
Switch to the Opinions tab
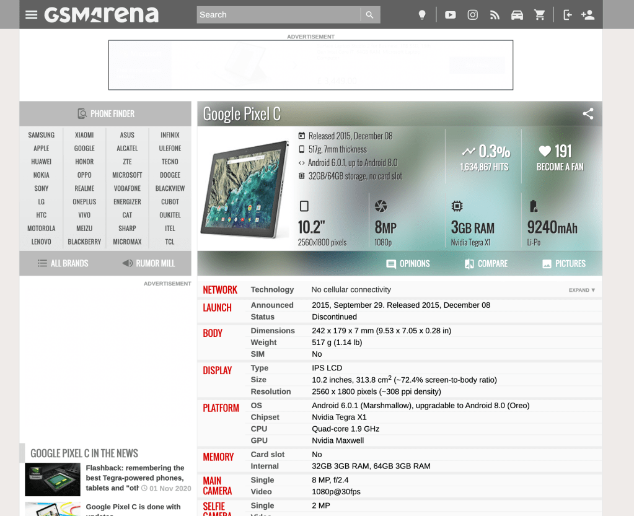[408, 264]
